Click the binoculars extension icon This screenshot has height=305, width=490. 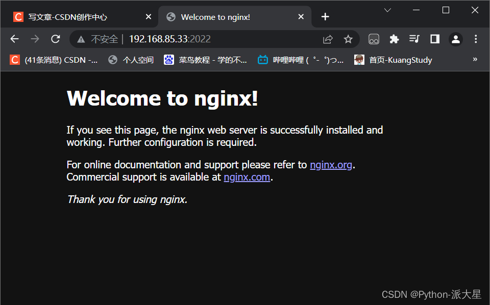(374, 39)
